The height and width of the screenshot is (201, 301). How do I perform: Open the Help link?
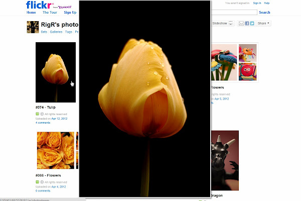click(x=267, y=3)
